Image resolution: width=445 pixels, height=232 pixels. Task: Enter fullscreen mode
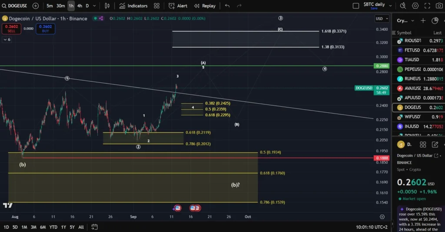pos(427,6)
